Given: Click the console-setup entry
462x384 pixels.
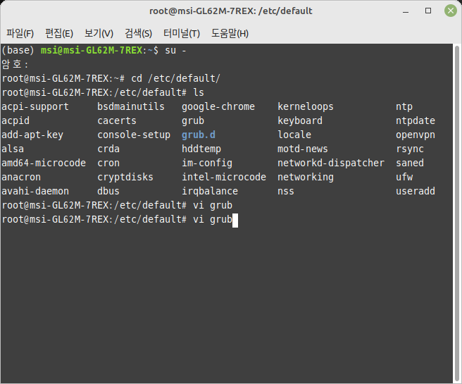Looking at the screenshot, I should (x=134, y=135).
